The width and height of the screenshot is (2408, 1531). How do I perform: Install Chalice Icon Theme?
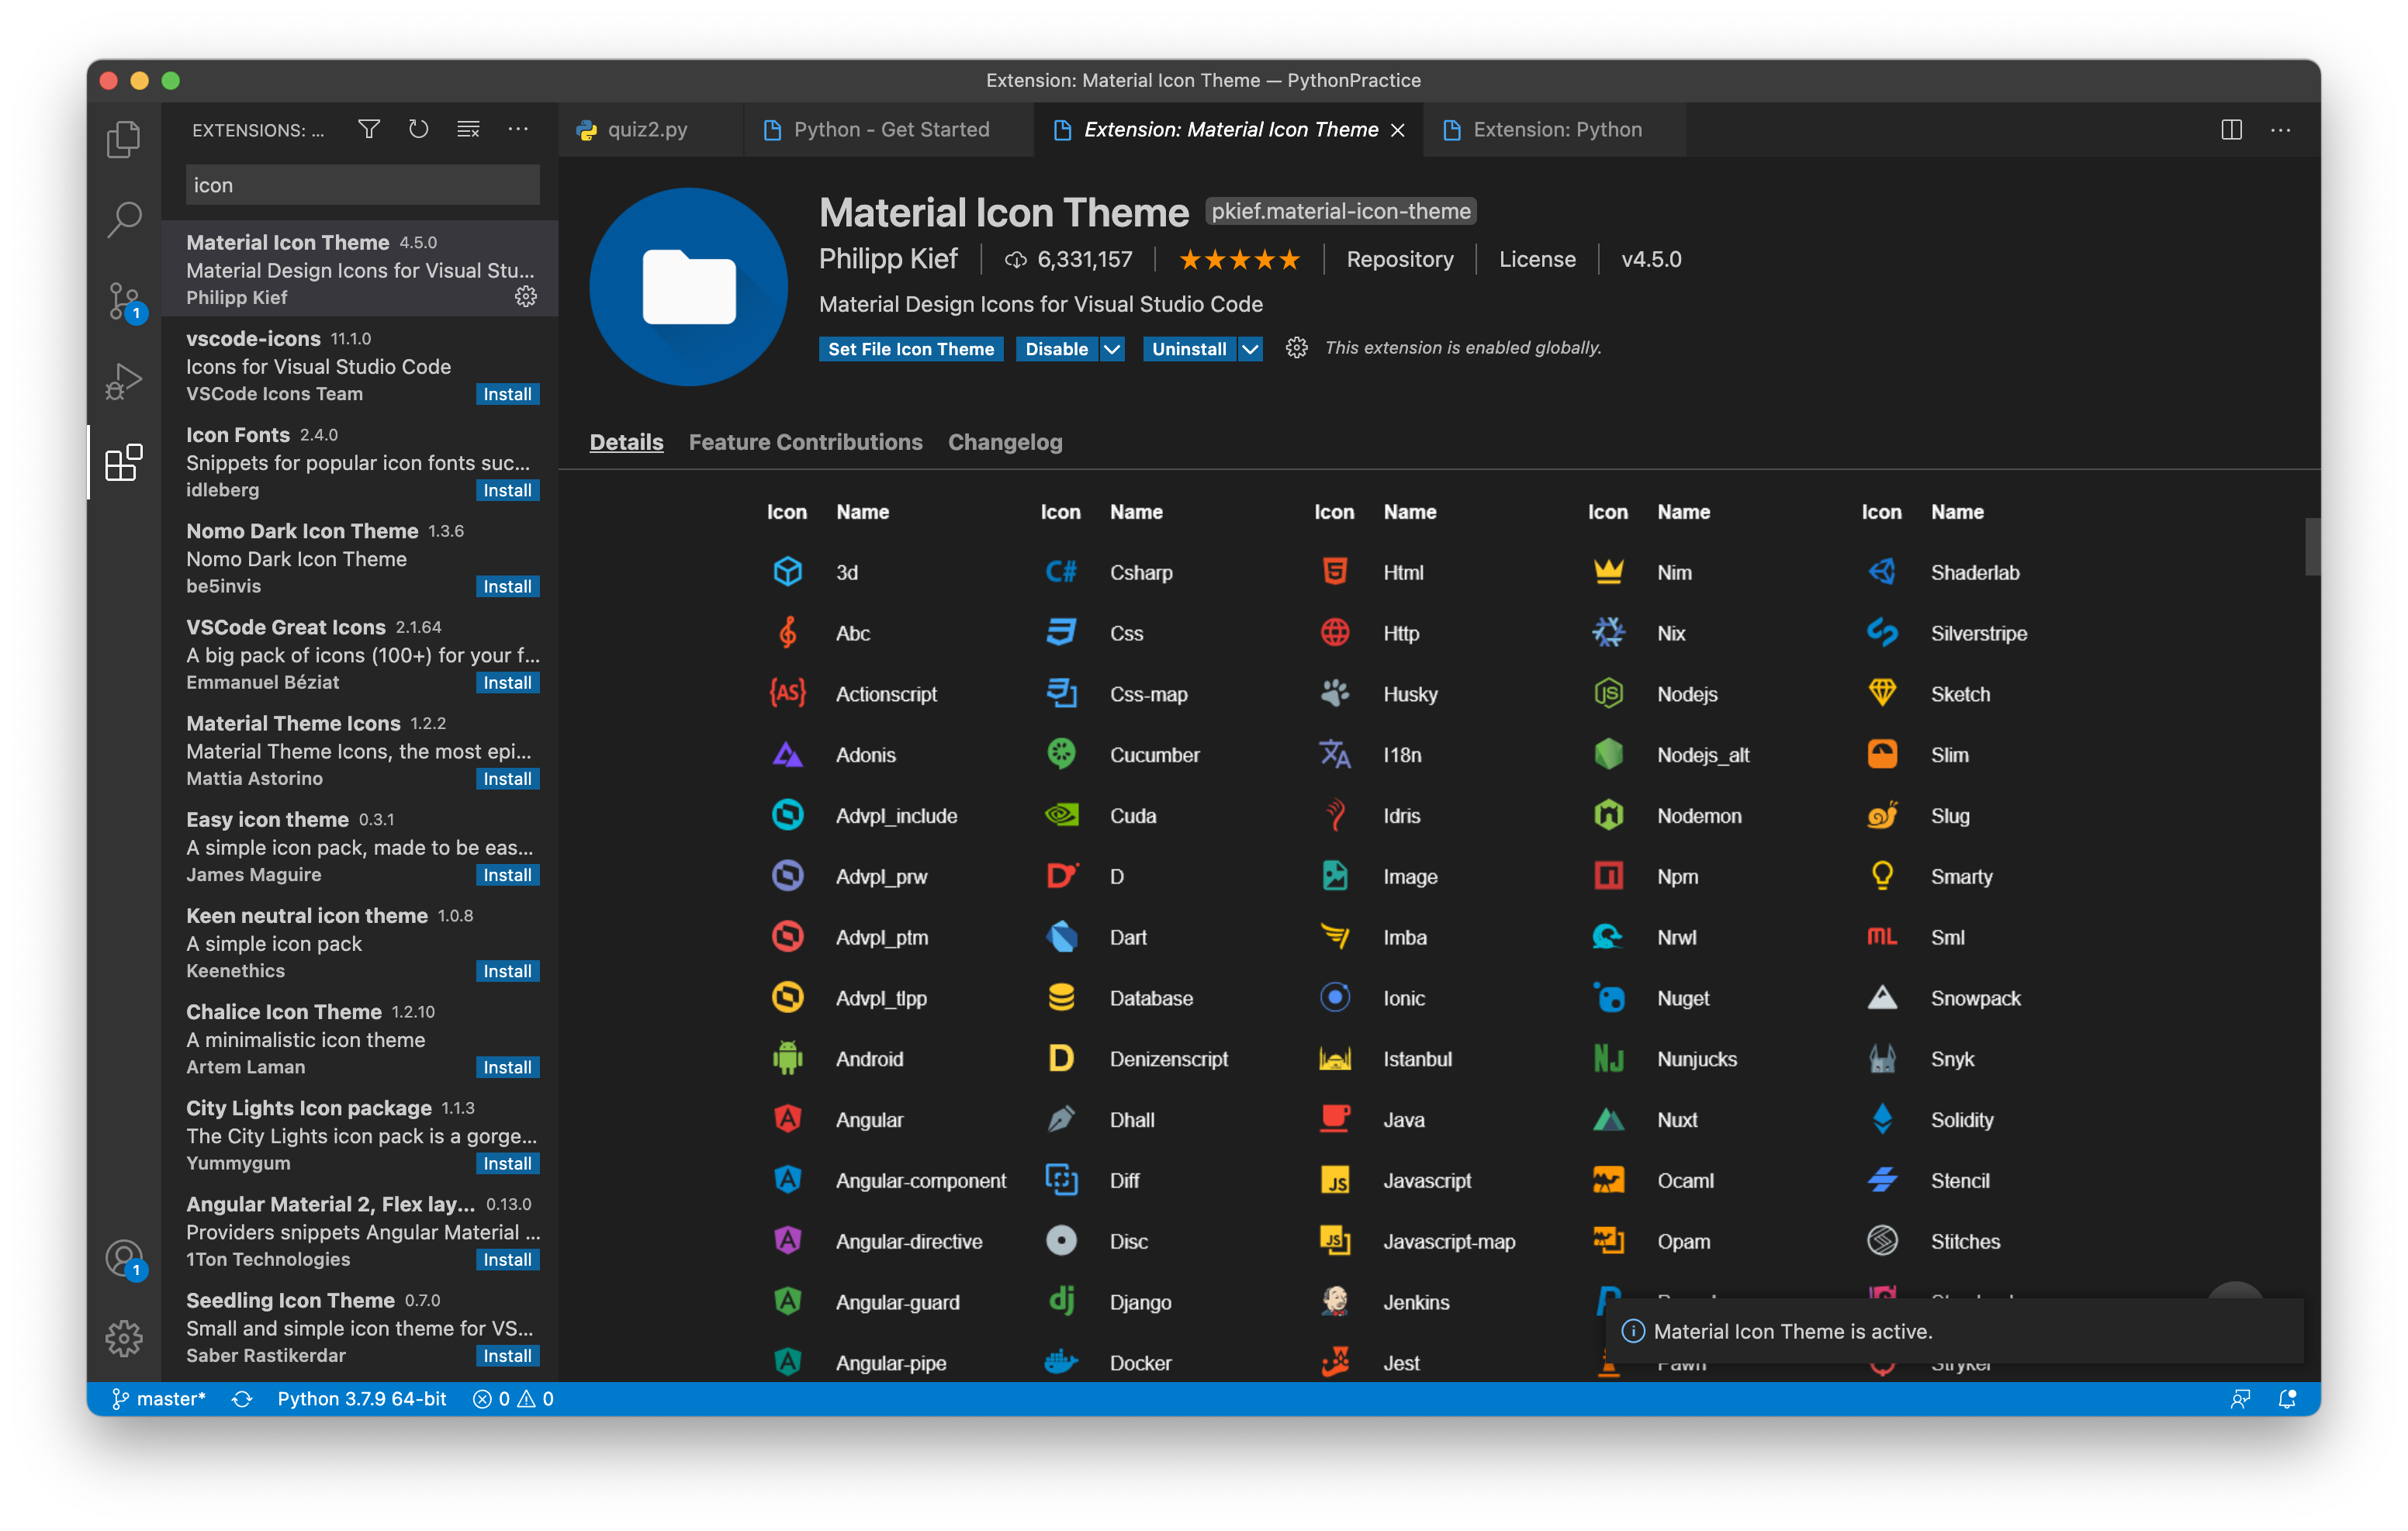[507, 1067]
